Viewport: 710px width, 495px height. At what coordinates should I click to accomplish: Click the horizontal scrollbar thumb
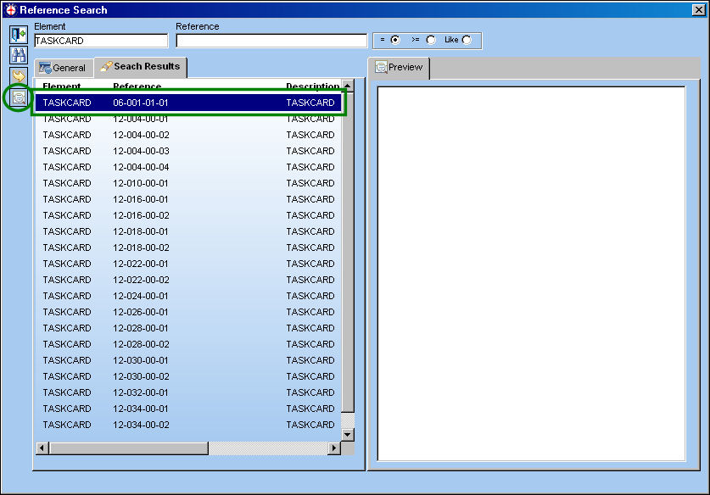coord(129,448)
